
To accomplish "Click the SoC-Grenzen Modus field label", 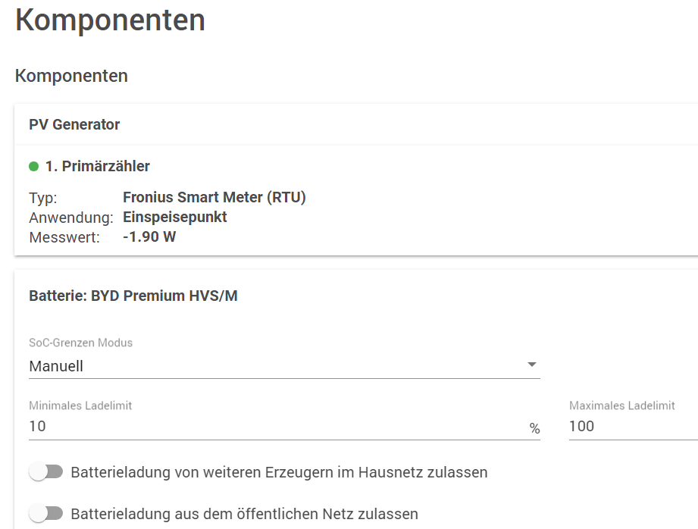I will pyautogui.click(x=80, y=343).
